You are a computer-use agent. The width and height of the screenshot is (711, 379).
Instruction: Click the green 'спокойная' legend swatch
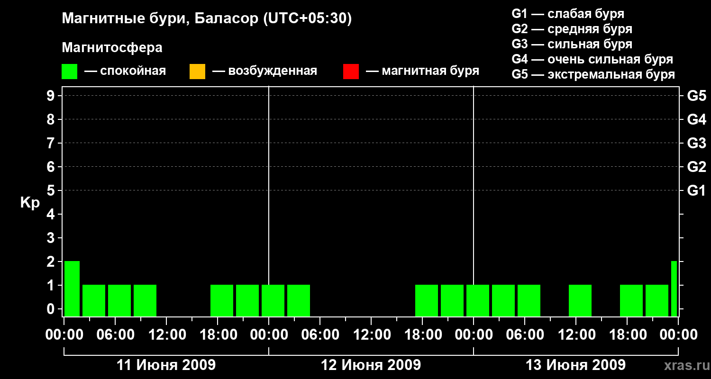[x=69, y=72]
